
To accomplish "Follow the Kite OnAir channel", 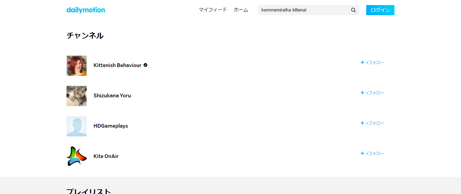I will coord(372,153).
